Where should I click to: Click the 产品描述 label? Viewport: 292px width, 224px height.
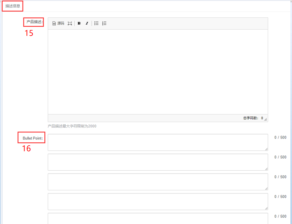pos(34,22)
